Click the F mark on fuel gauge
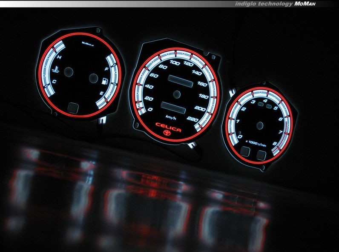The image size is (339, 252). click(x=106, y=69)
